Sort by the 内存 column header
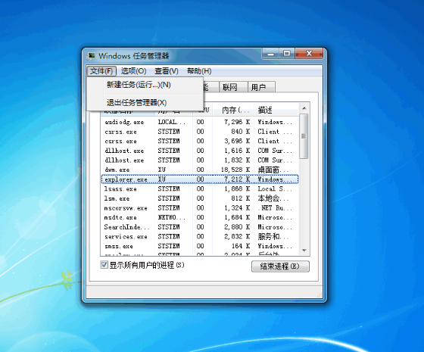 pyautogui.click(x=233, y=110)
